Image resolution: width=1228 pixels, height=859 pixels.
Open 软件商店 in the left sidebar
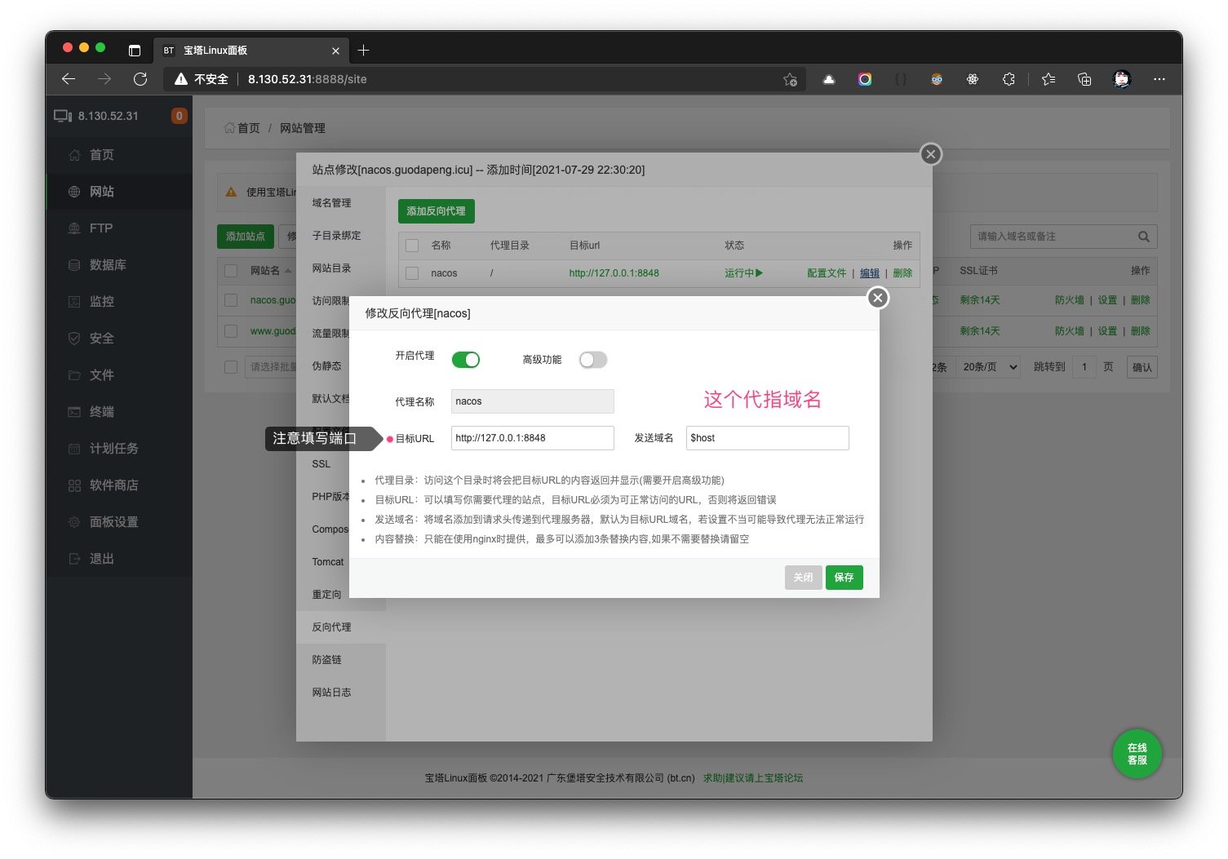coord(113,485)
